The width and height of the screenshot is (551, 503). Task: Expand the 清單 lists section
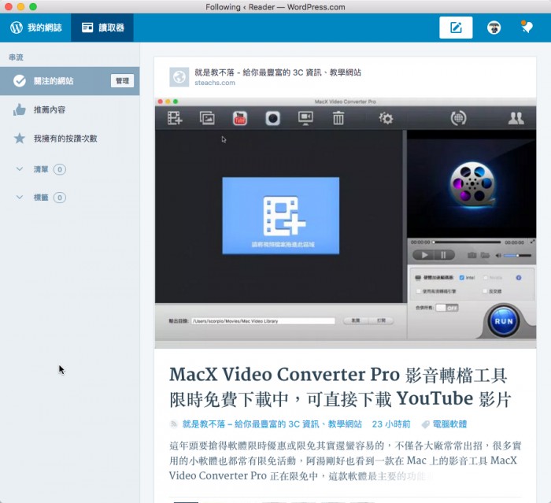point(40,169)
